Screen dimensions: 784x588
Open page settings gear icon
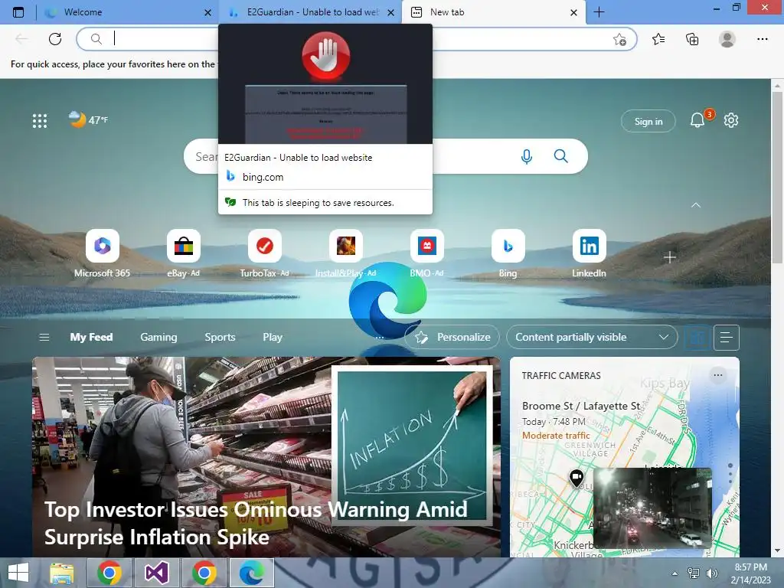click(x=731, y=120)
